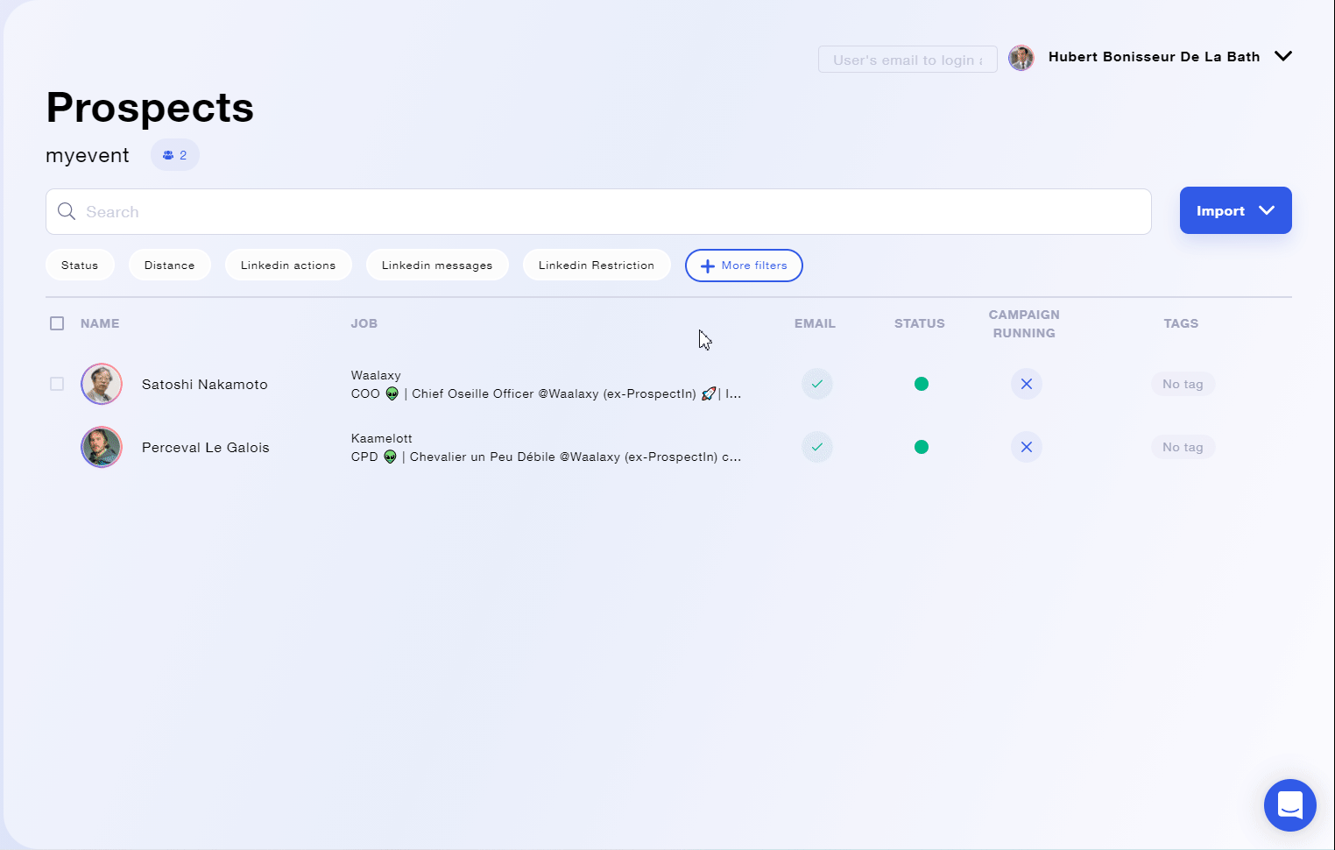Click Perceval Le Galois's email checkmark icon
The image size is (1335, 850).
pos(816,447)
